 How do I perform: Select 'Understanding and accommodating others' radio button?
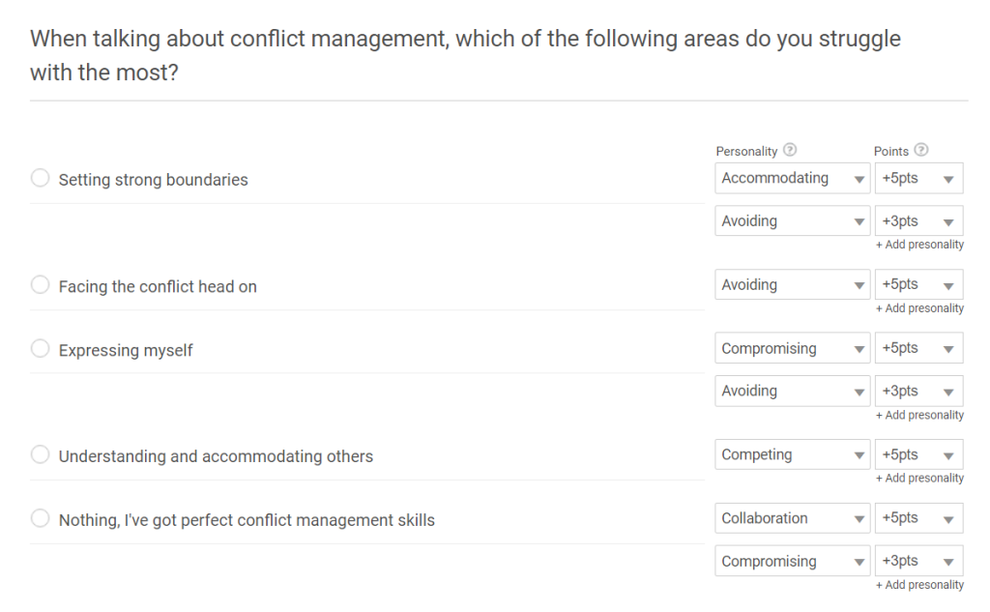[41, 455]
